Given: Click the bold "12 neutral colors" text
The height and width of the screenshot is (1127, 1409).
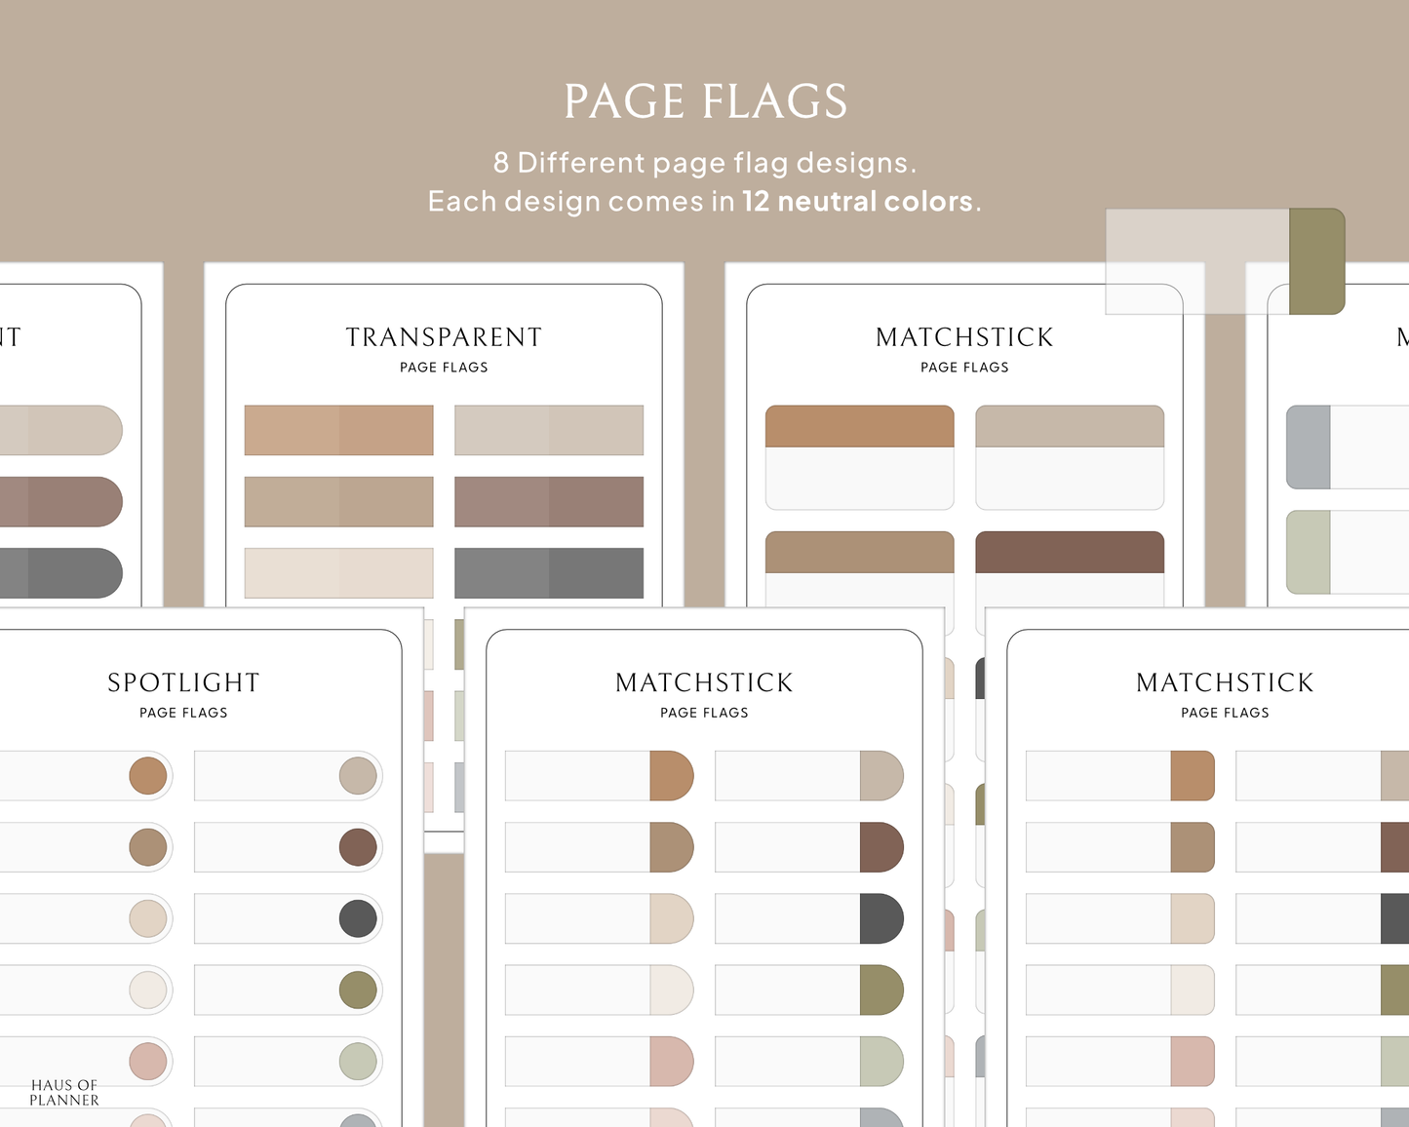Looking at the screenshot, I should tap(857, 202).
